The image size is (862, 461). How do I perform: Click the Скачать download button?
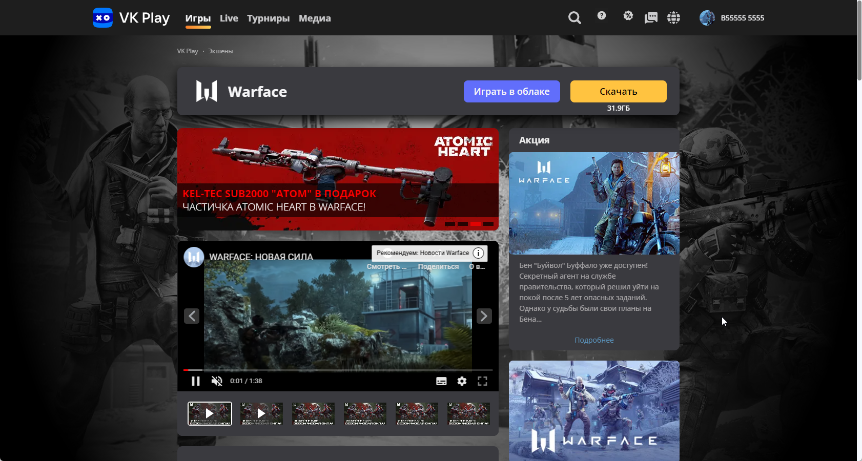coord(618,91)
